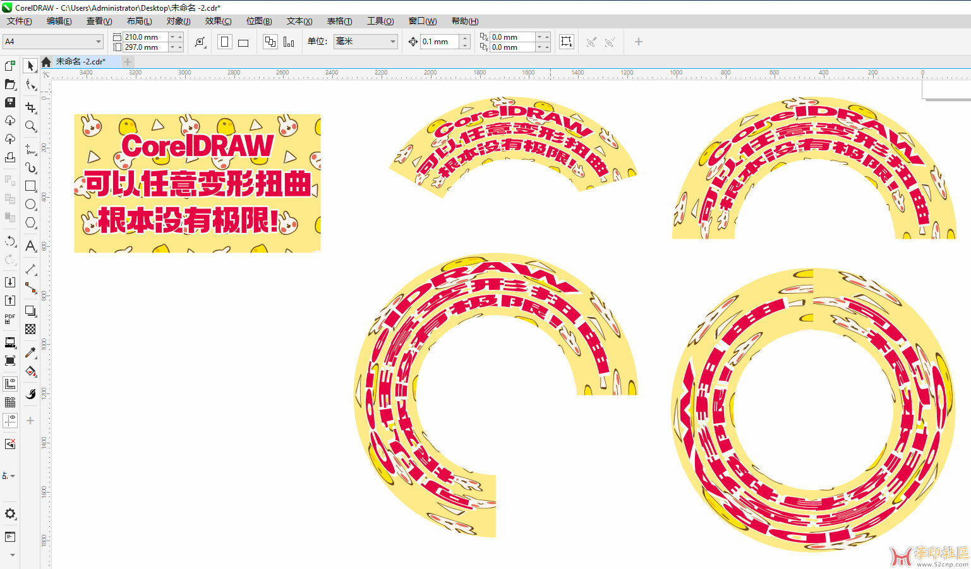Open the 编辑(E) menu

59,21
